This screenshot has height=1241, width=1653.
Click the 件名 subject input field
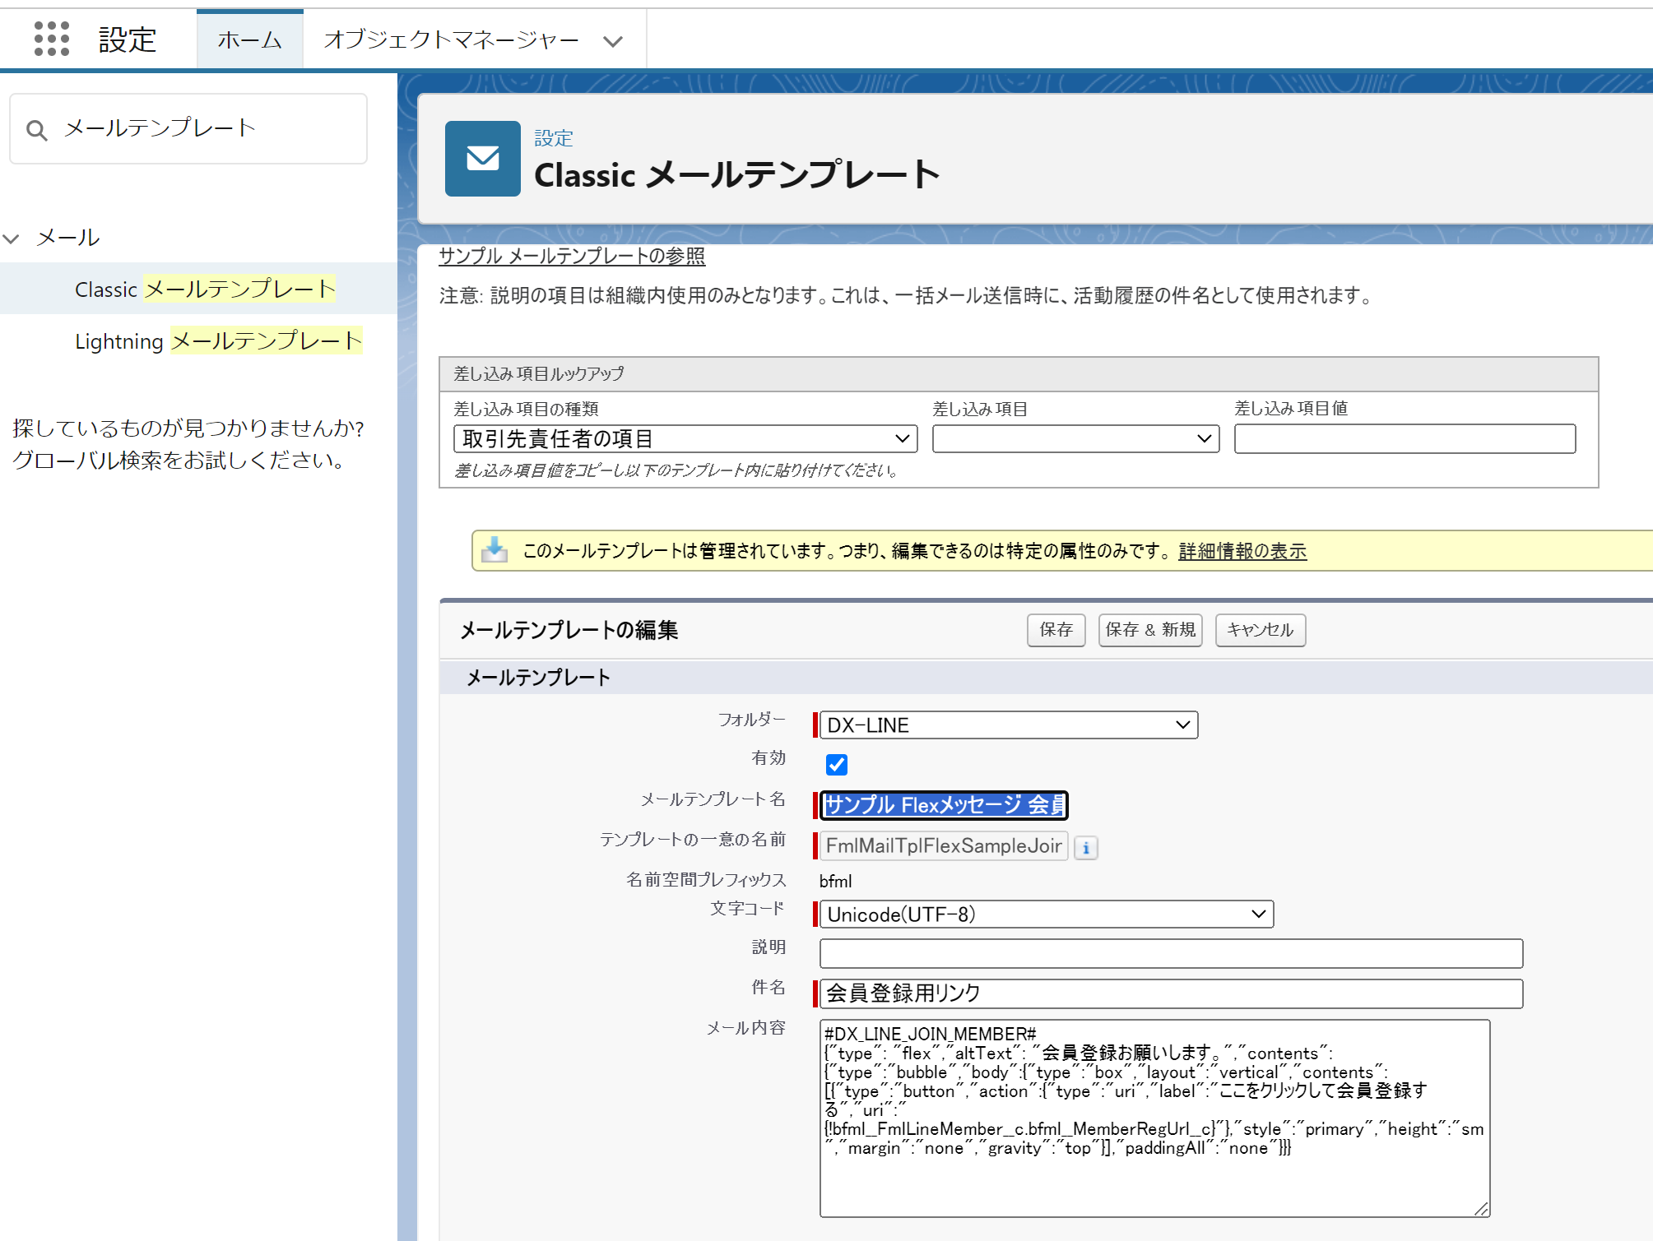click(1170, 993)
